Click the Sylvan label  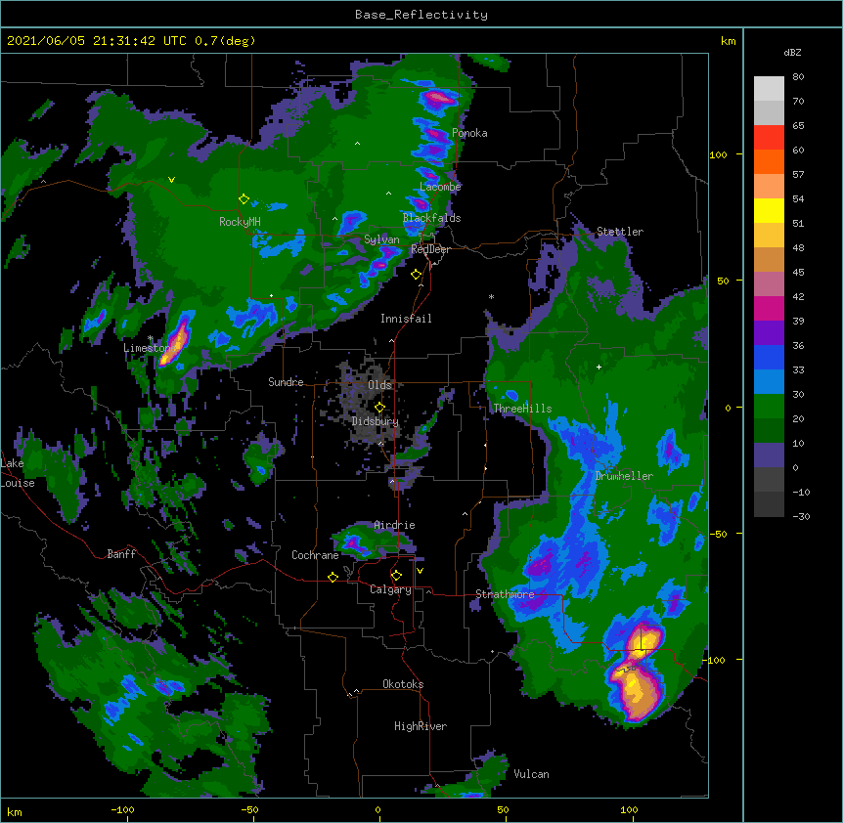(x=381, y=239)
